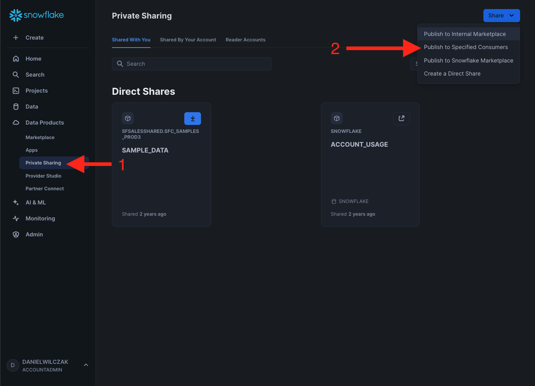Open Marketplace in sidebar
The image size is (535, 386).
point(40,137)
